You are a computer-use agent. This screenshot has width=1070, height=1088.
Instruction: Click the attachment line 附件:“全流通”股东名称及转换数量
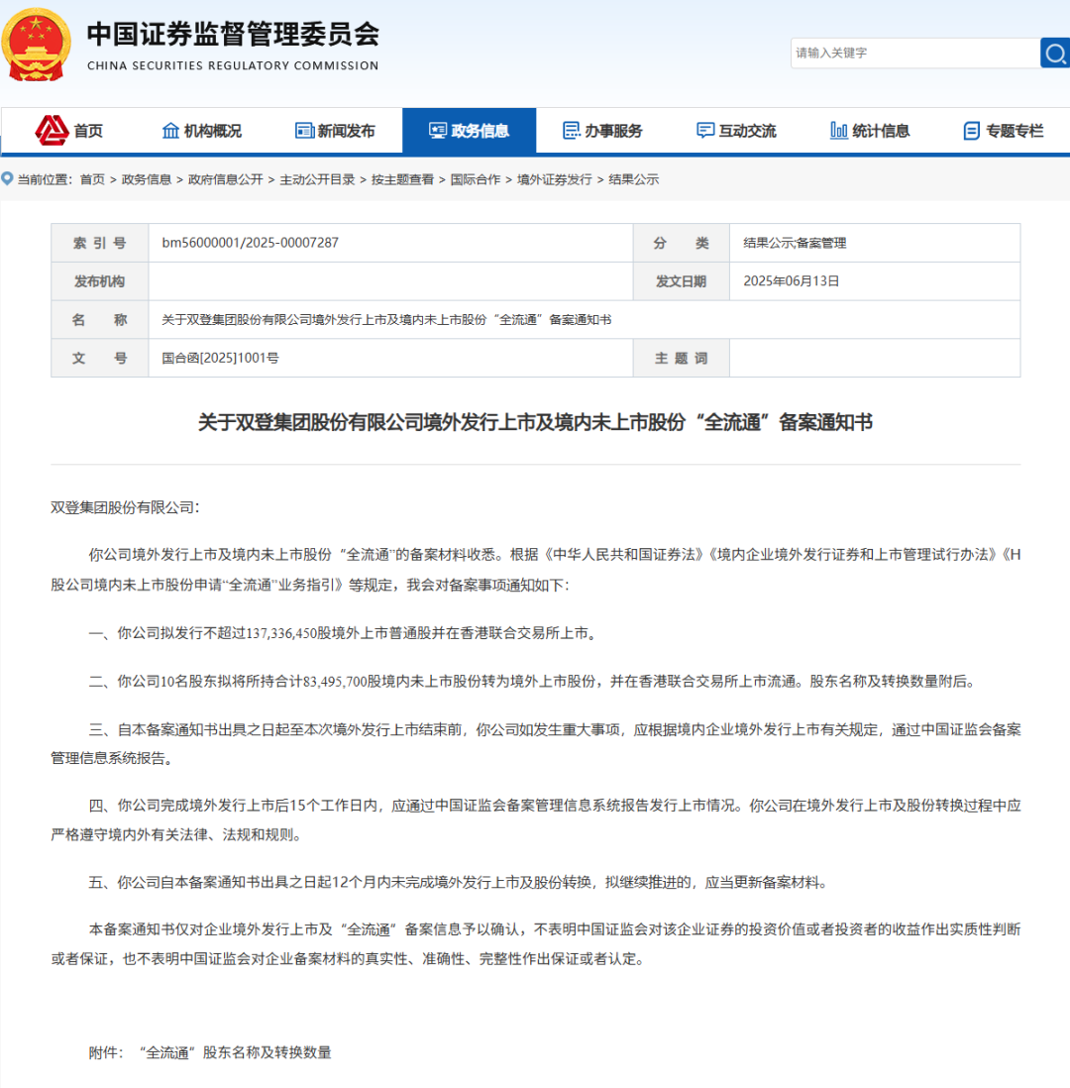click(210, 1052)
